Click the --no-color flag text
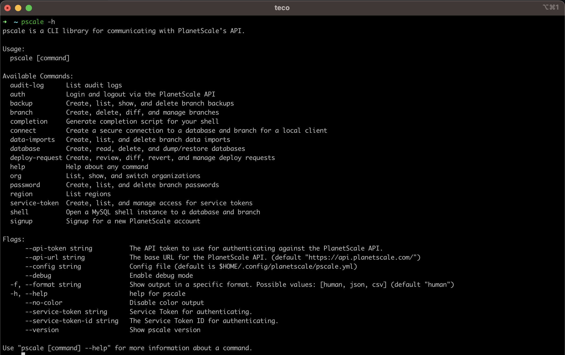The width and height of the screenshot is (565, 355). pyautogui.click(x=44, y=302)
